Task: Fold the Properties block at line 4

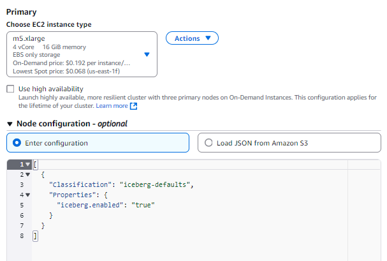Action: click(x=29, y=195)
